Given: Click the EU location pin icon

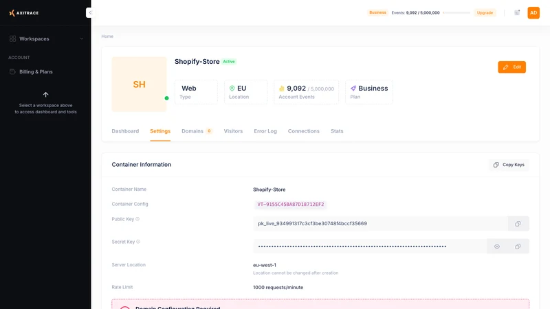Looking at the screenshot, I should [232, 89].
